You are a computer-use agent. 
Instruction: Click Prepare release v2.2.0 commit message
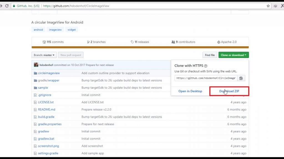pos(96,110)
